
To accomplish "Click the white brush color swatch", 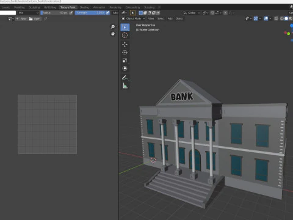I will pos(8,13).
